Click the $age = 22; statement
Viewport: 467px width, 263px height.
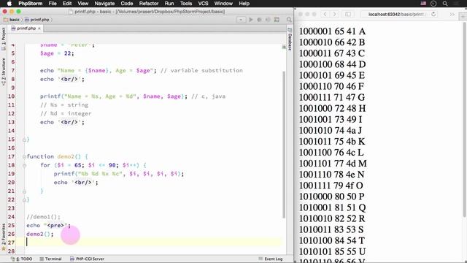(x=57, y=53)
